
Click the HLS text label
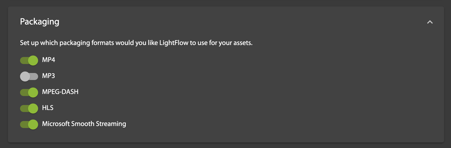[x=48, y=108]
